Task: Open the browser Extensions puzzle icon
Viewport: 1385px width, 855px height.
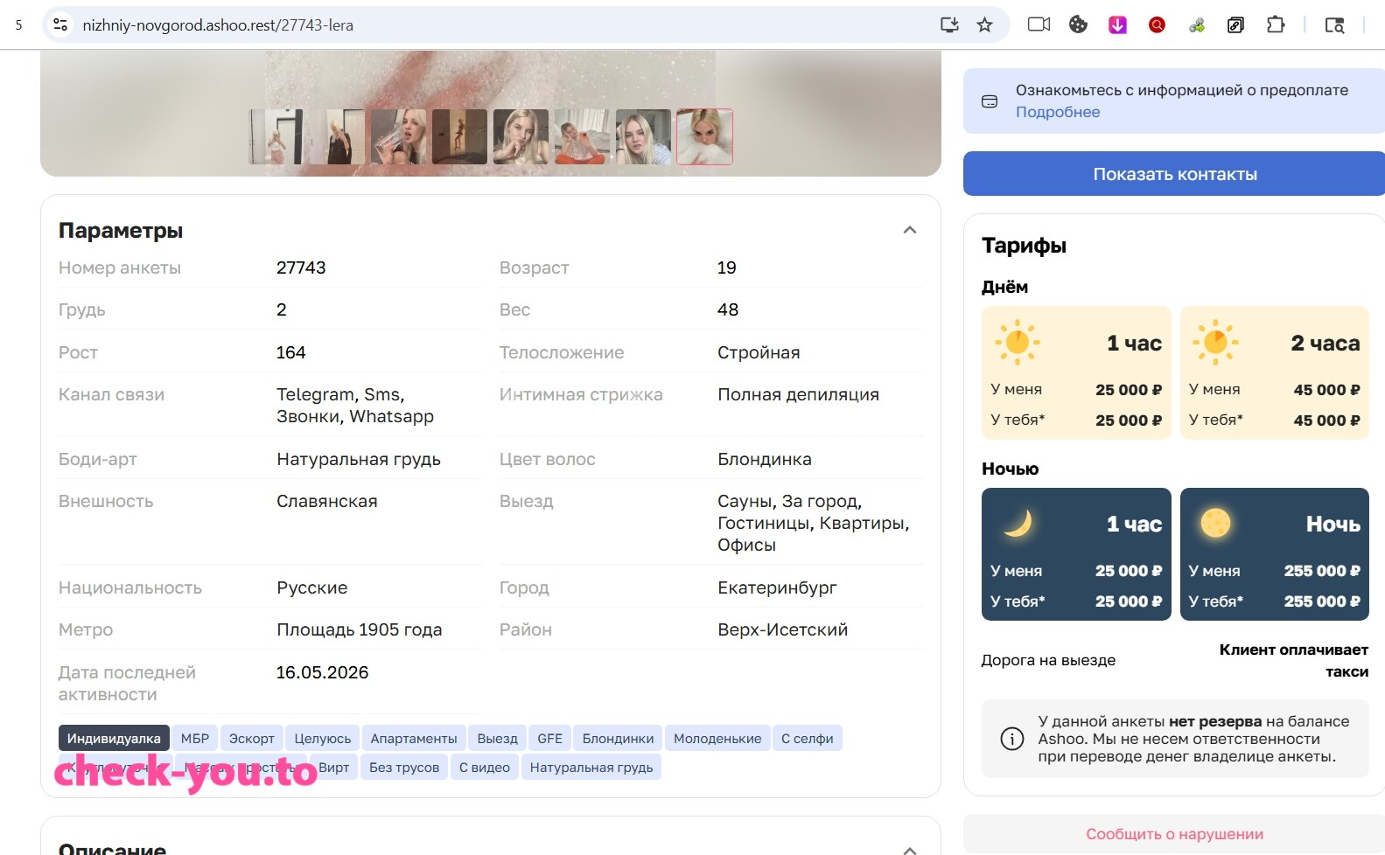Action: coord(1276,24)
